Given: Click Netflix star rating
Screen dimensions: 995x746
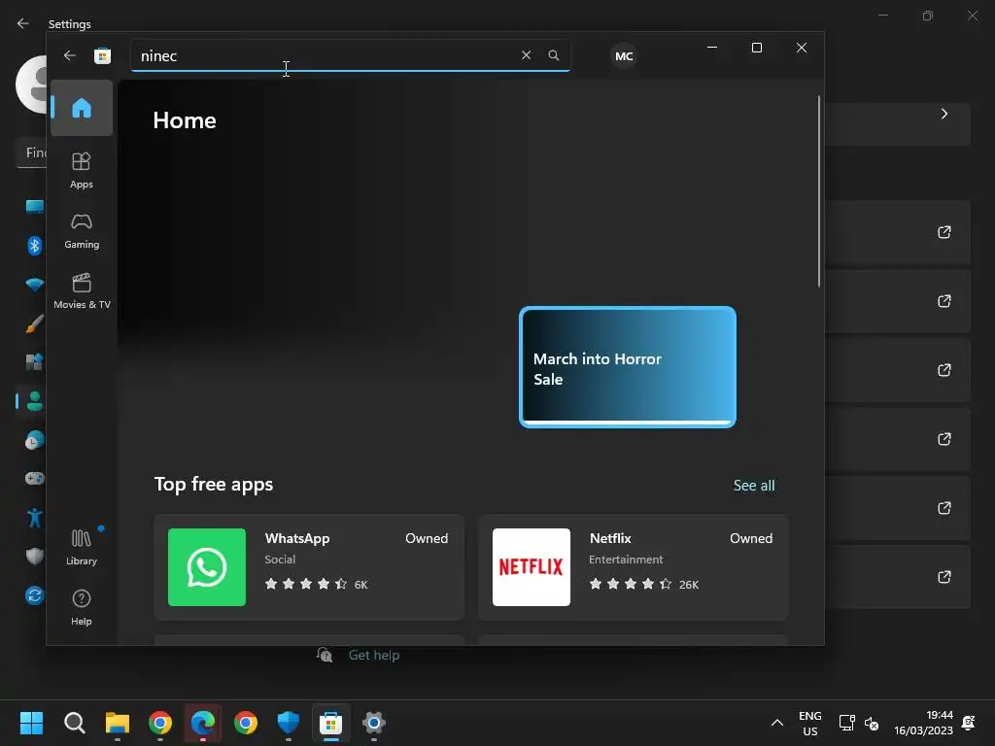Looking at the screenshot, I should [630, 584].
